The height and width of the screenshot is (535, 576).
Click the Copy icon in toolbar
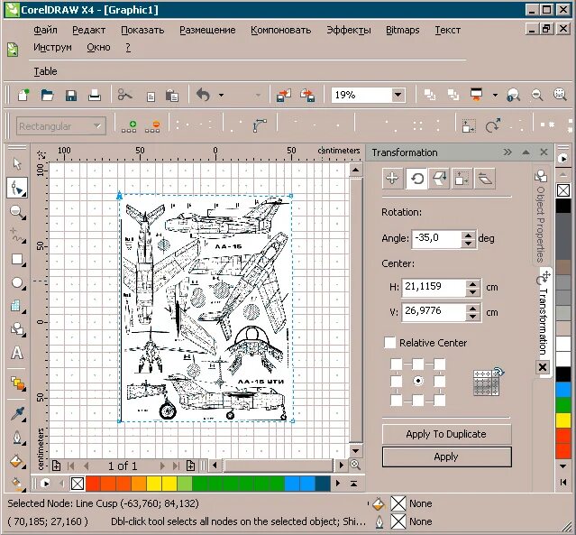pyautogui.click(x=151, y=97)
